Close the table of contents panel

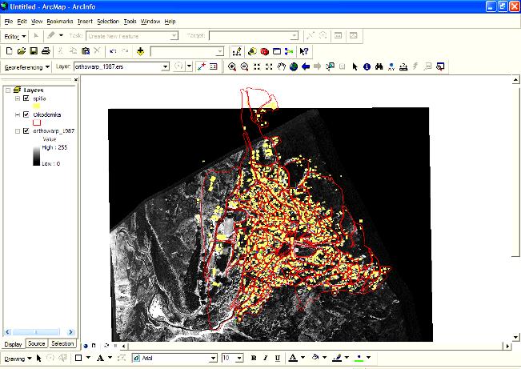76,79
